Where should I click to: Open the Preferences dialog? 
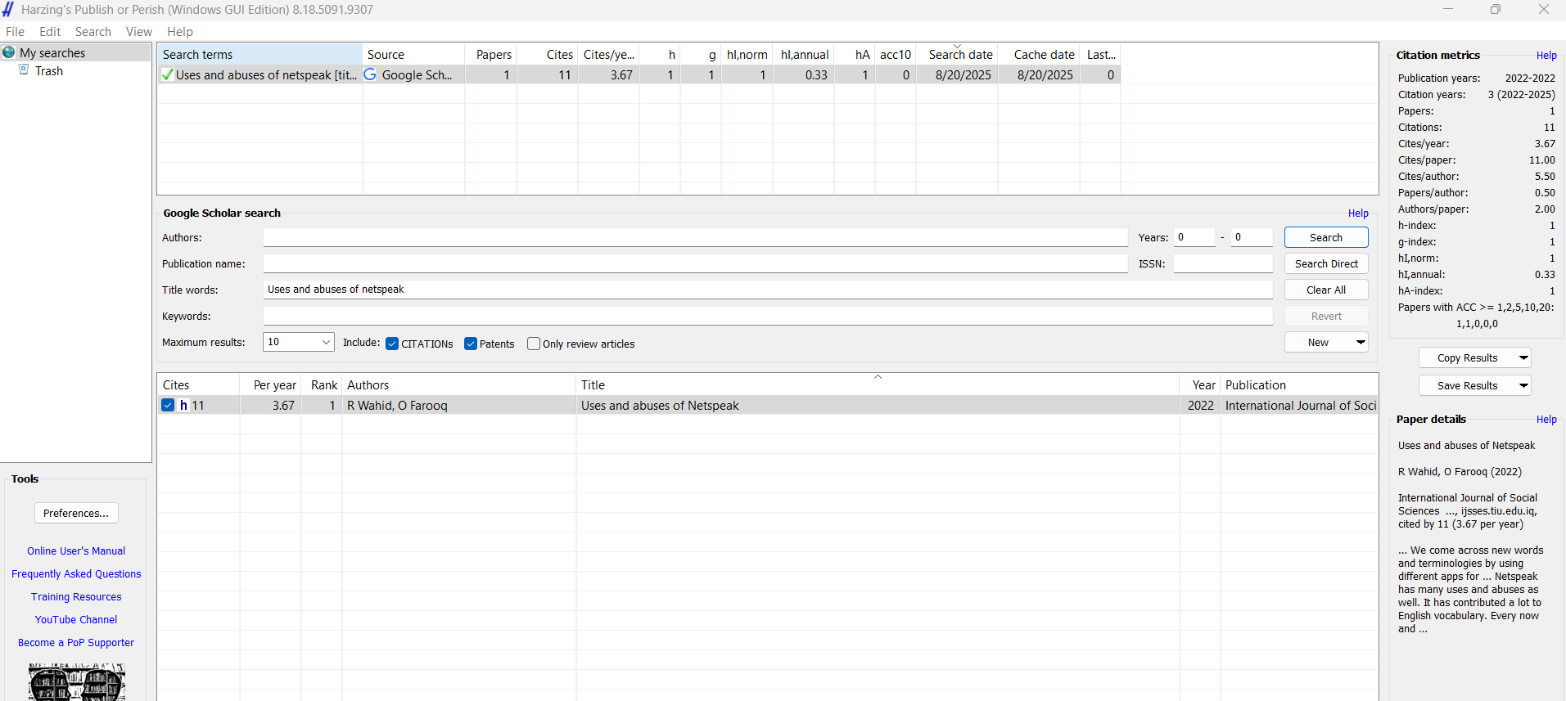click(76, 513)
